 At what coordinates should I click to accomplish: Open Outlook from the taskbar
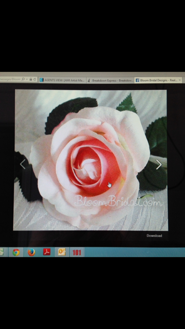(62, 252)
